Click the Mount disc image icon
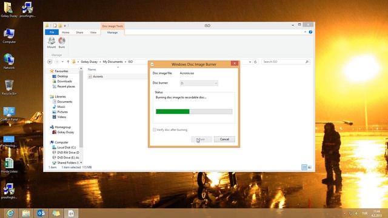Viewport: 388px width, 218px height. pyautogui.click(x=52, y=42)
